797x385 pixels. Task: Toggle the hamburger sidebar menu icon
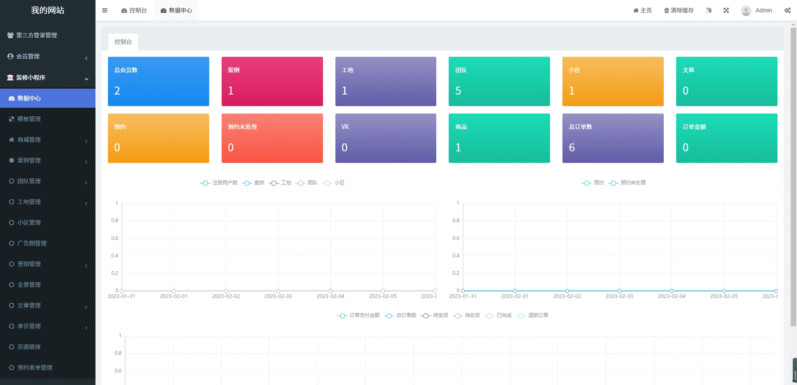click(x=105, y=10)
